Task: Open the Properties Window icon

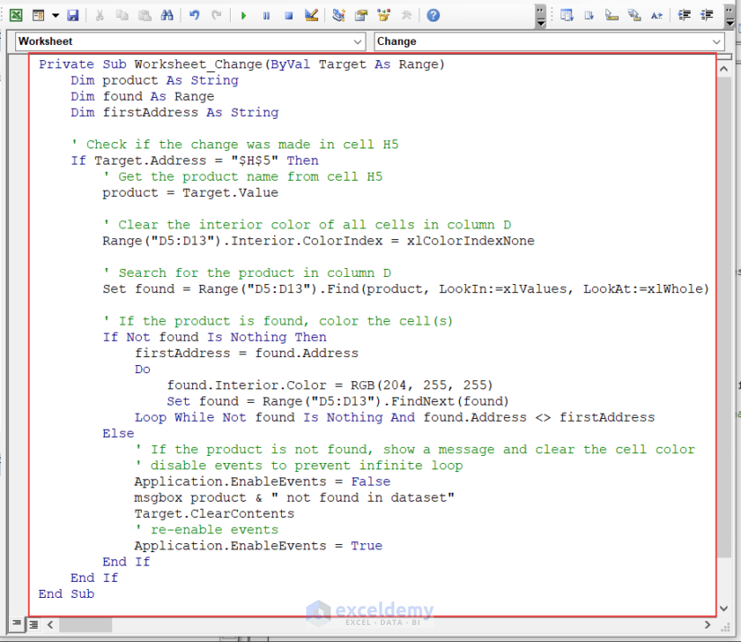Action: (361, 15)
